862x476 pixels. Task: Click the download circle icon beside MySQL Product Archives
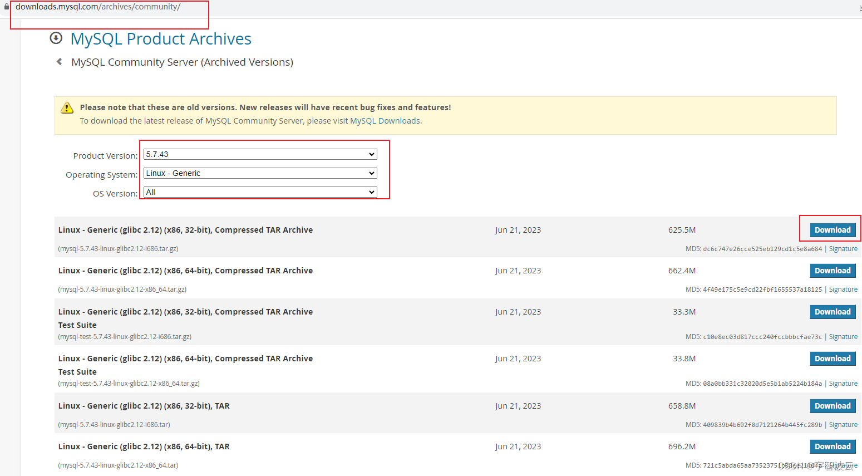(x=56, y=38)
